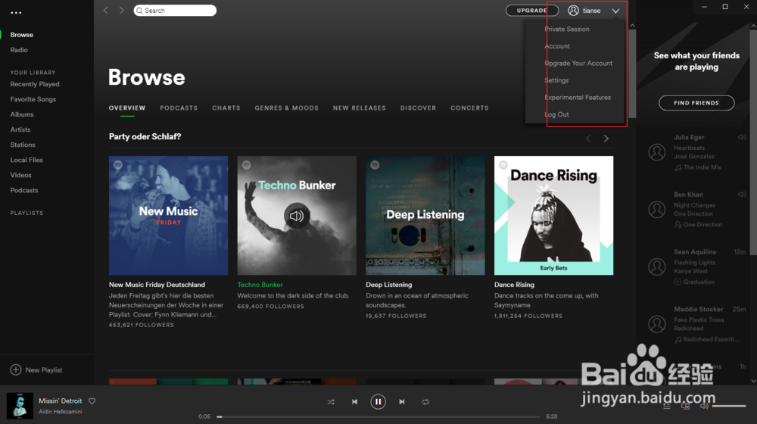The height and width of the screenshot is (424, 757).
Task: Open Favorite Songs in the library
Action: coord(33,99)
